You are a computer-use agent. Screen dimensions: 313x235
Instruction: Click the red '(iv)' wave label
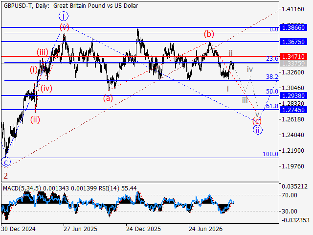[46, 88]
